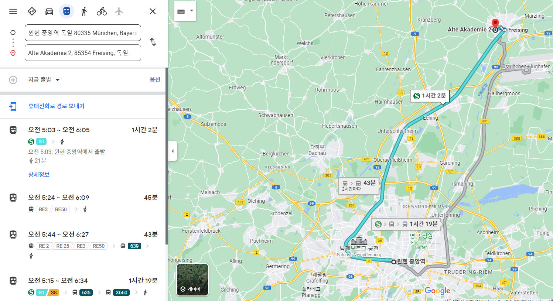Click the transit icon of 오전 5:44 route
The height and width of the screenshot is (301, 553).
point(13,235)
